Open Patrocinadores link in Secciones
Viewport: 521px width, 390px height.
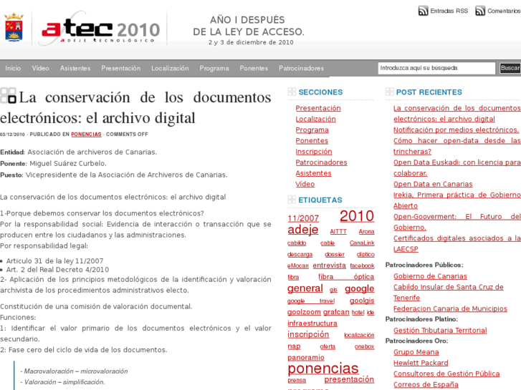point(321,162)
